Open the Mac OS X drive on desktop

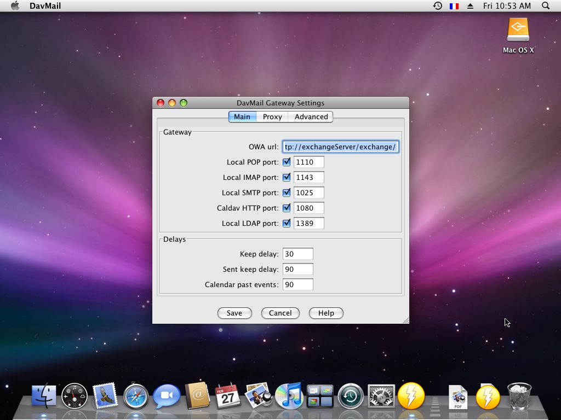tap(518, 31)
